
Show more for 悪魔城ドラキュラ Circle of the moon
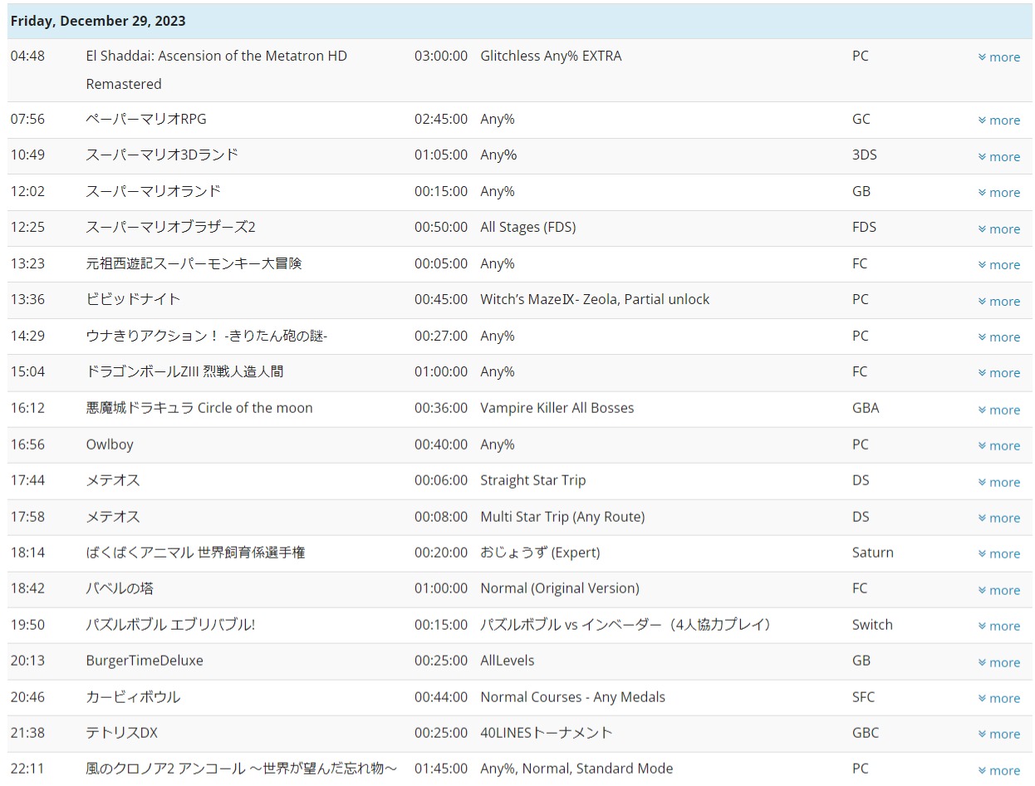[x=998, y=410]
